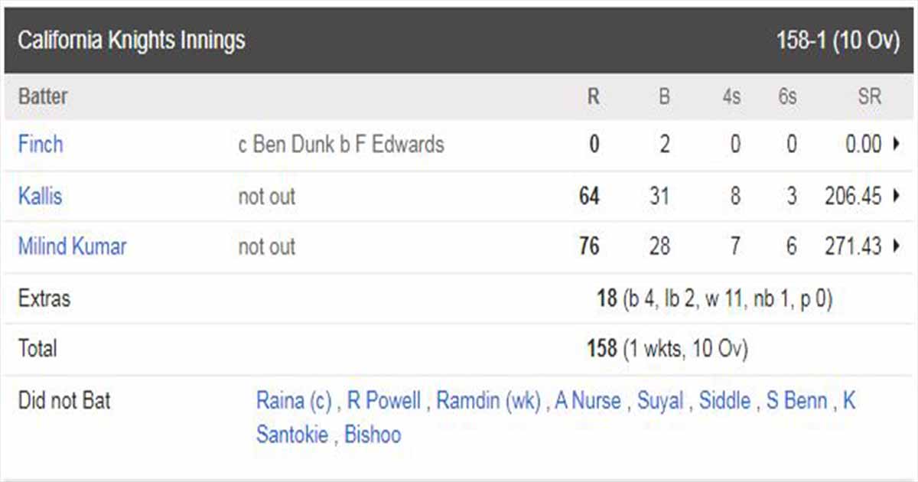Image resolution: width=918 pixels, height=482 pixels.
Task: Expand Milind Kumar's row arrow
Action: (x=896, y=246)
